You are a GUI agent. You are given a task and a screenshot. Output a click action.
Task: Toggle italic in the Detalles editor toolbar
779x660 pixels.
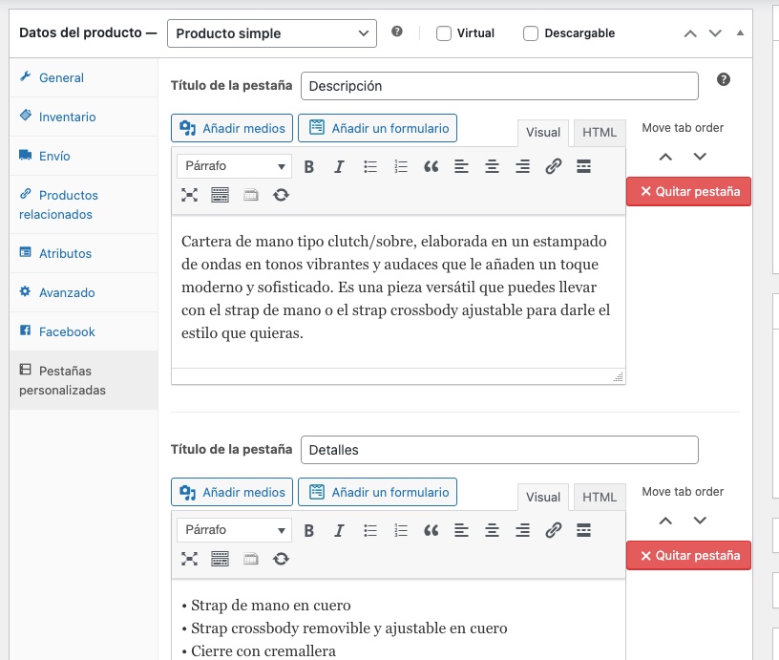339,531
